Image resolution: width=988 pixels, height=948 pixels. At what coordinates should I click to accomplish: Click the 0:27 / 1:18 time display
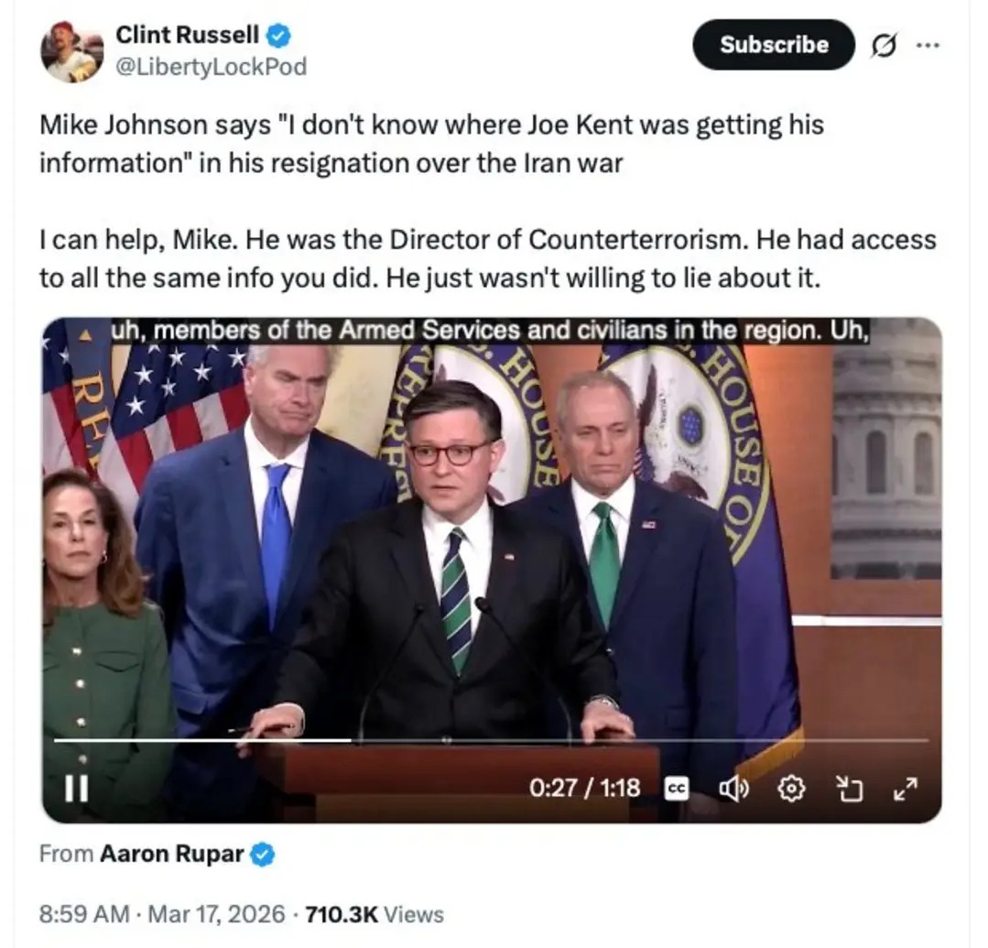[x=585, y=788]
